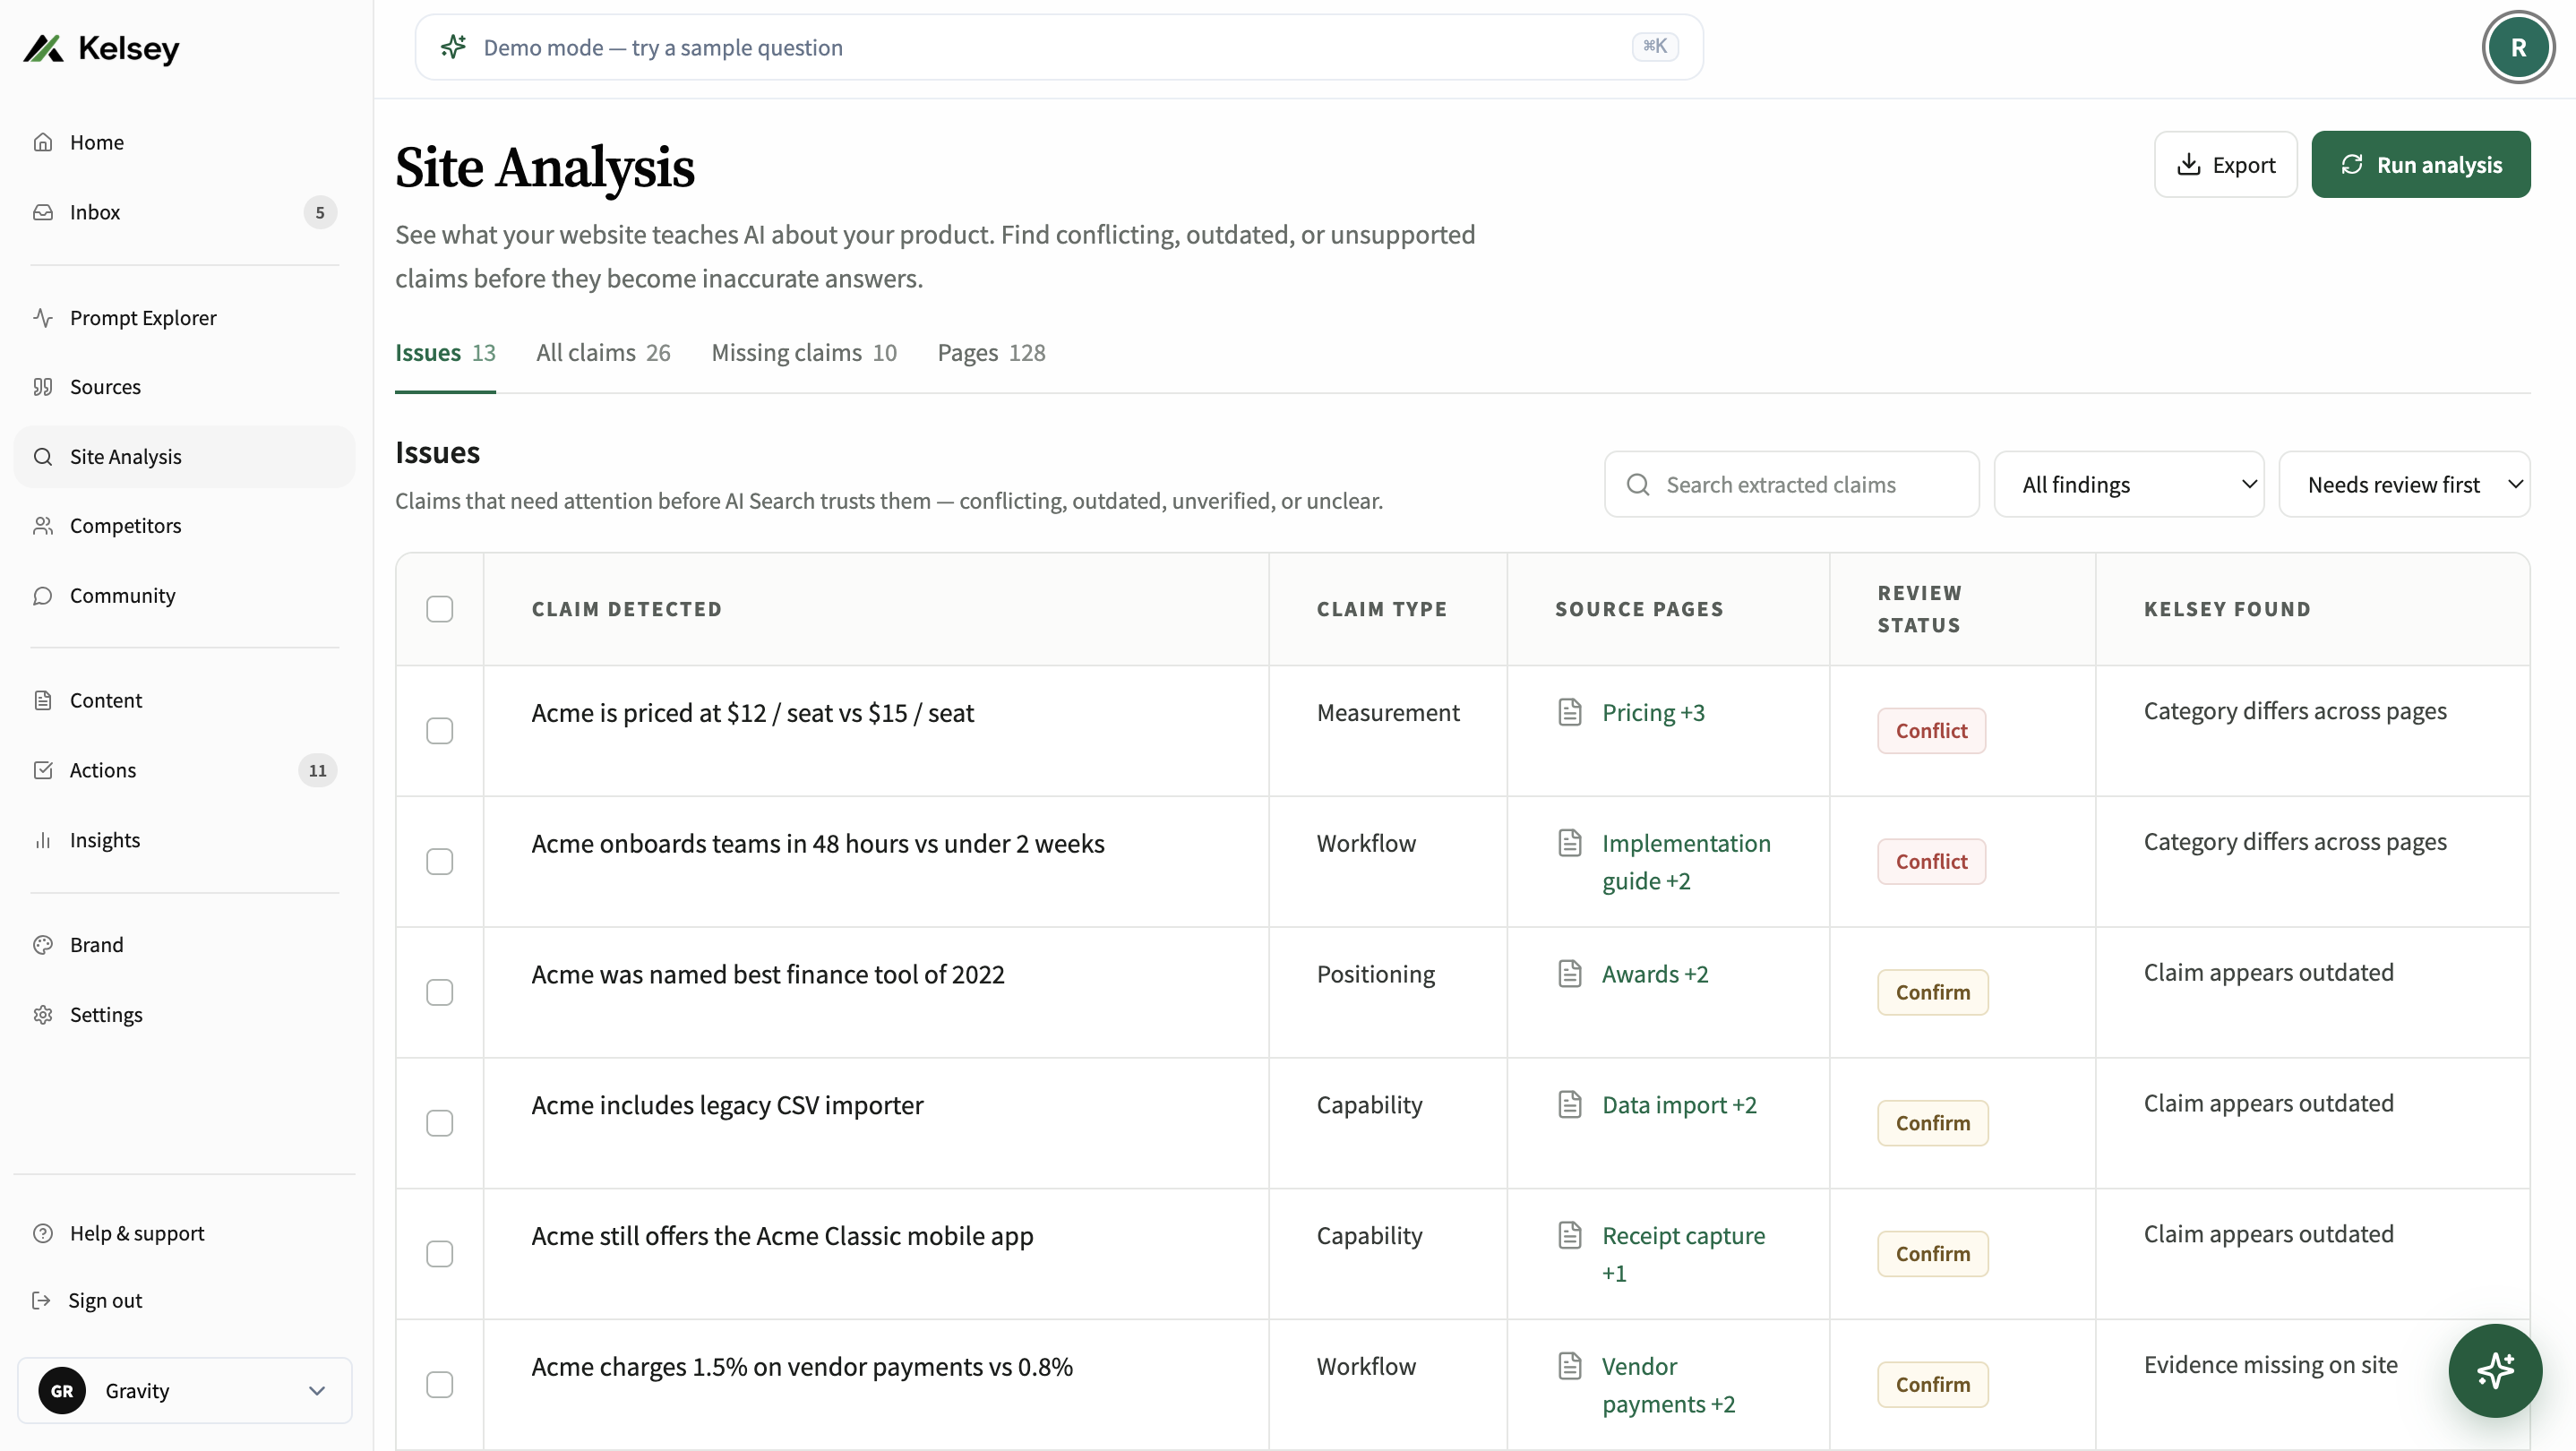Open Home in the sidebar
Image resolution: width=2576 pixels, height=1451 pixels.
tap(185, 142)
